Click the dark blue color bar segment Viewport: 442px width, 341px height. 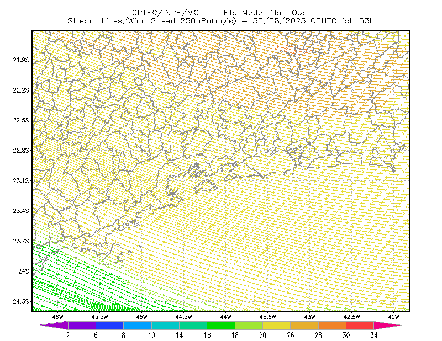coord(109,325)
